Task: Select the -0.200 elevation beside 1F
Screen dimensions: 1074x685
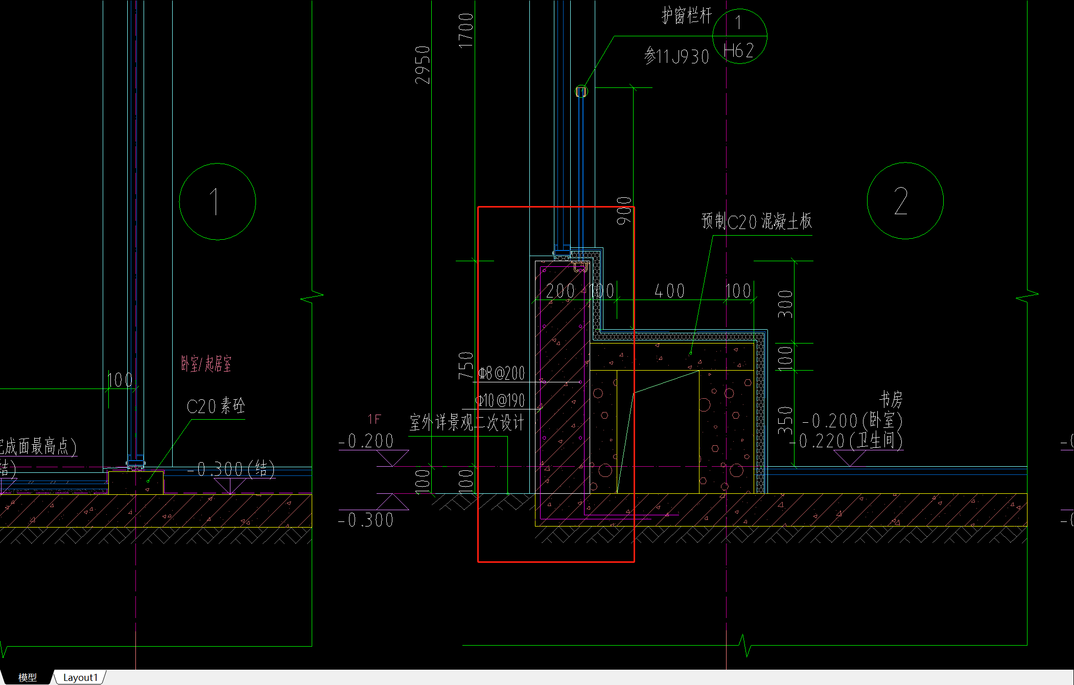Action: tap(366, 441)
